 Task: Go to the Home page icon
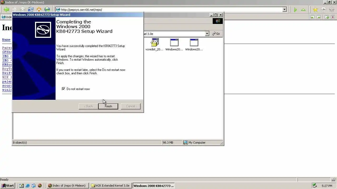(x=39, y=10)
